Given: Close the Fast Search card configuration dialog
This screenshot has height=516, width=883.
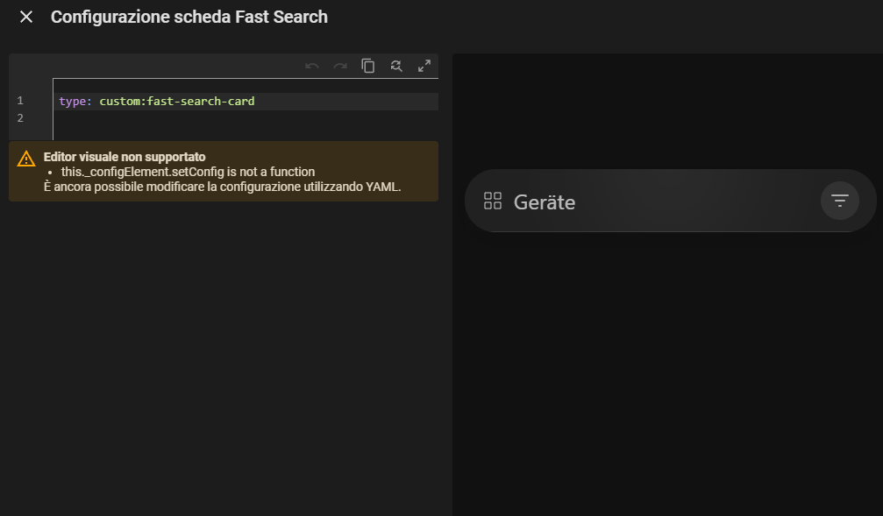Looking at the screenshot, I should [x=26, y=17].
